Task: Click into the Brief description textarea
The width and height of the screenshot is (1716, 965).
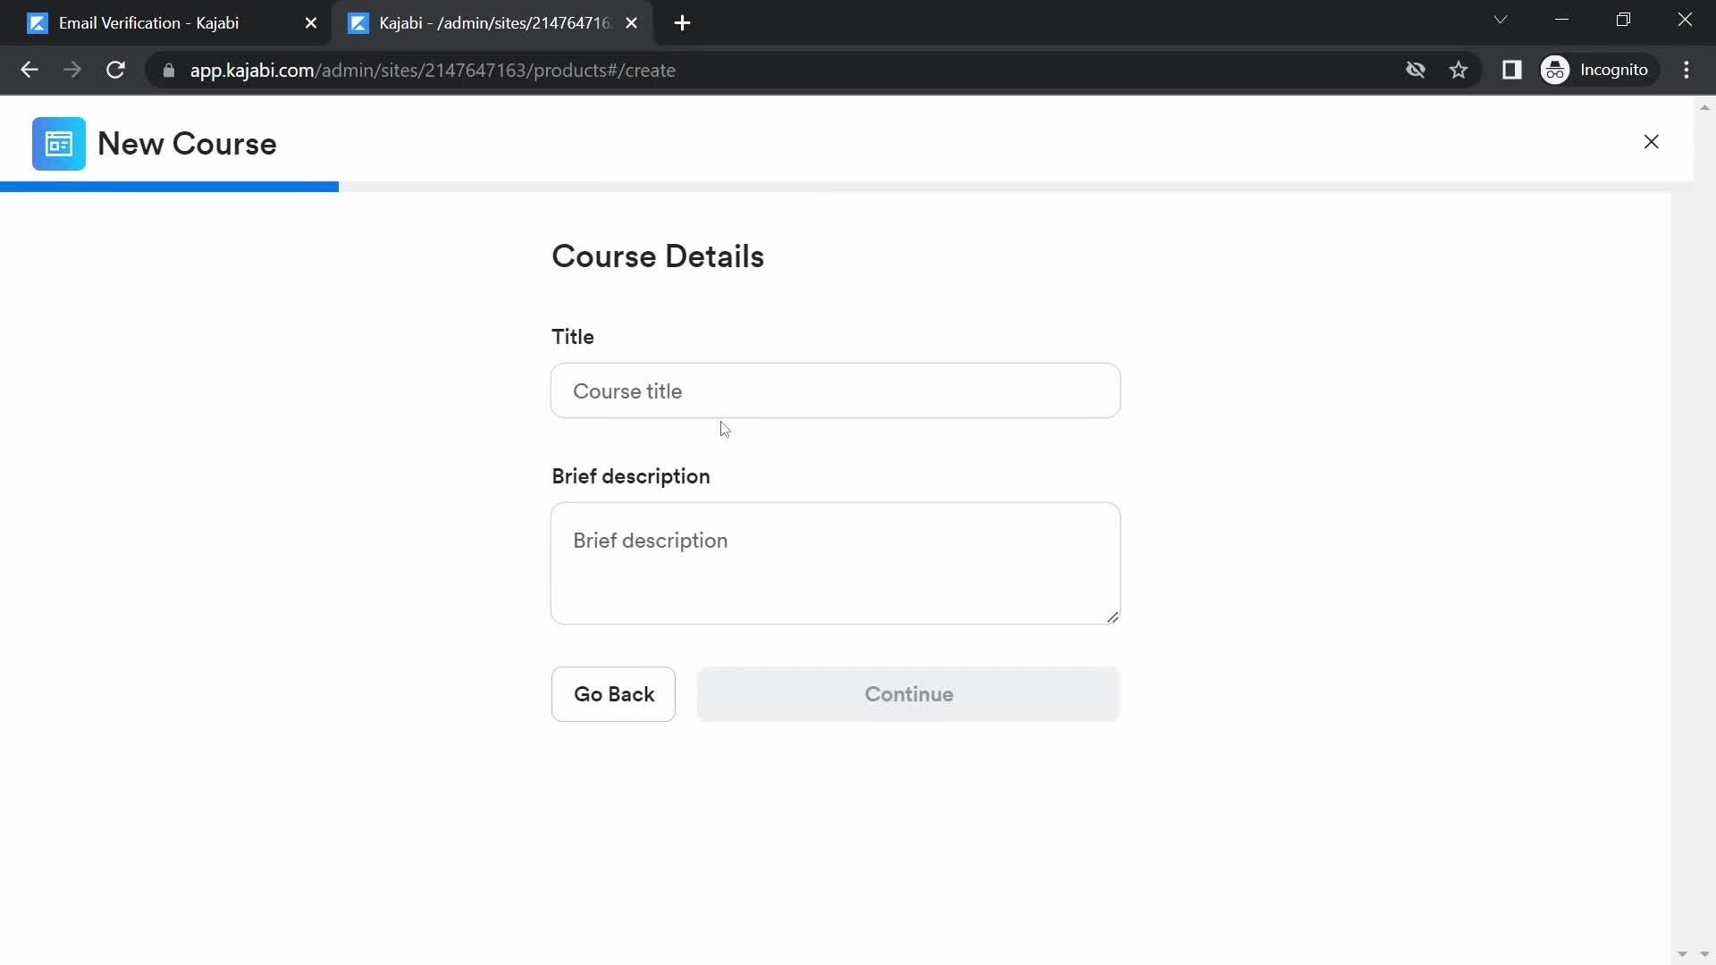Action: (x=835, y=563)
